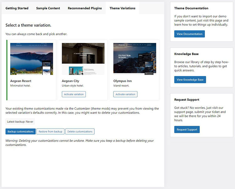
Task: Open the Recommended Plugins tab
Action: point(85,8)
